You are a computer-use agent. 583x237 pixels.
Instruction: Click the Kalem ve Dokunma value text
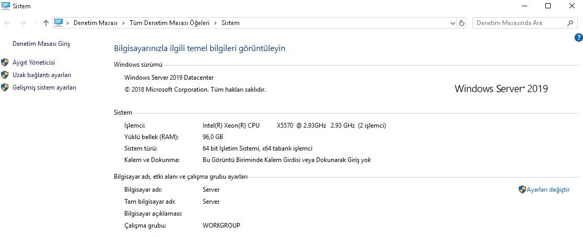(x=287, y=160)
